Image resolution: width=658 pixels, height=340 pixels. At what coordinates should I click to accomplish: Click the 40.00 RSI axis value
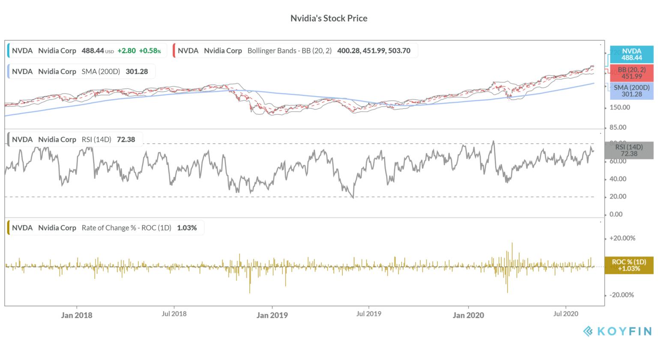coord(618,179)
